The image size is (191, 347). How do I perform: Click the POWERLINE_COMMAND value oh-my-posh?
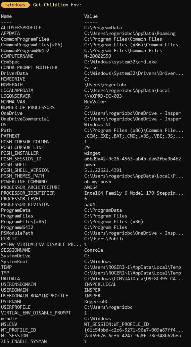click(x=98, y=182)
